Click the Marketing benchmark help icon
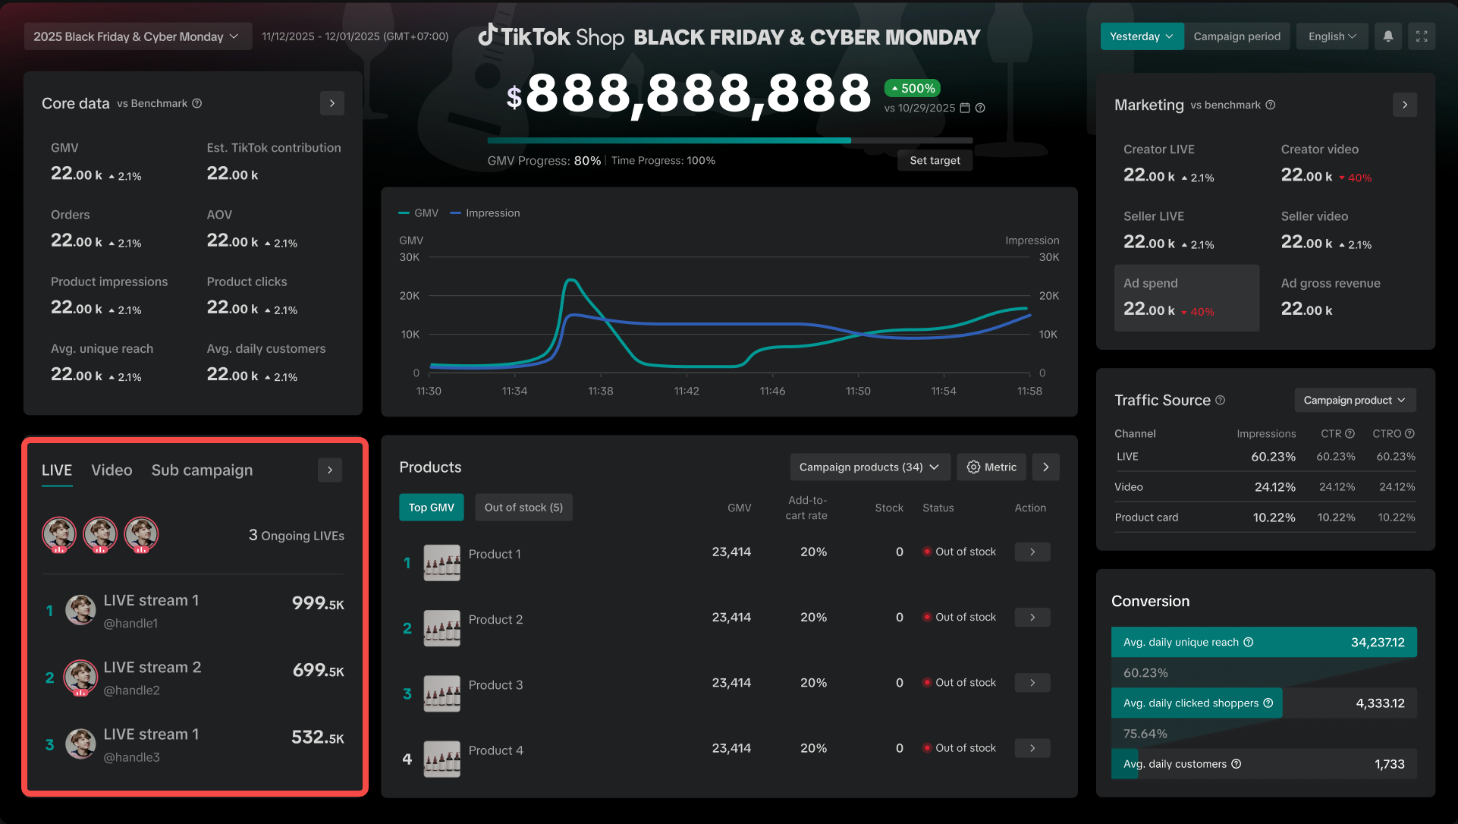The image size is (1458, 824). click(x=1271, y=105)
